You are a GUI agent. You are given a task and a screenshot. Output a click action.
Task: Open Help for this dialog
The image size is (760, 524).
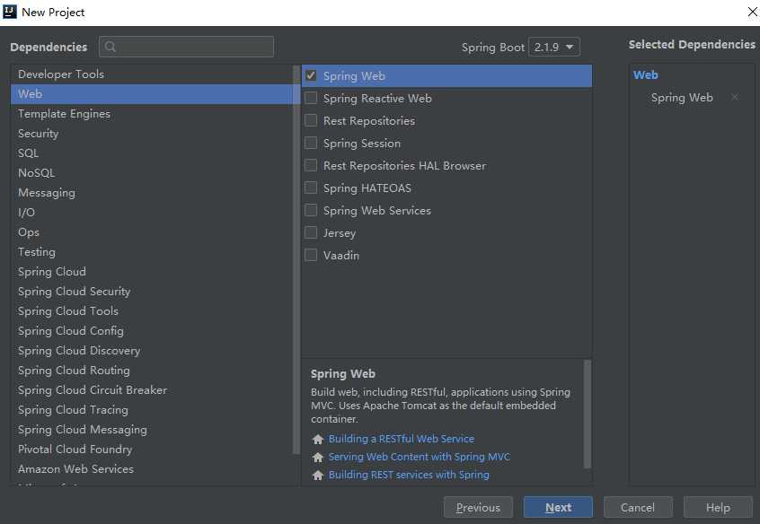(x=718, y=508)
